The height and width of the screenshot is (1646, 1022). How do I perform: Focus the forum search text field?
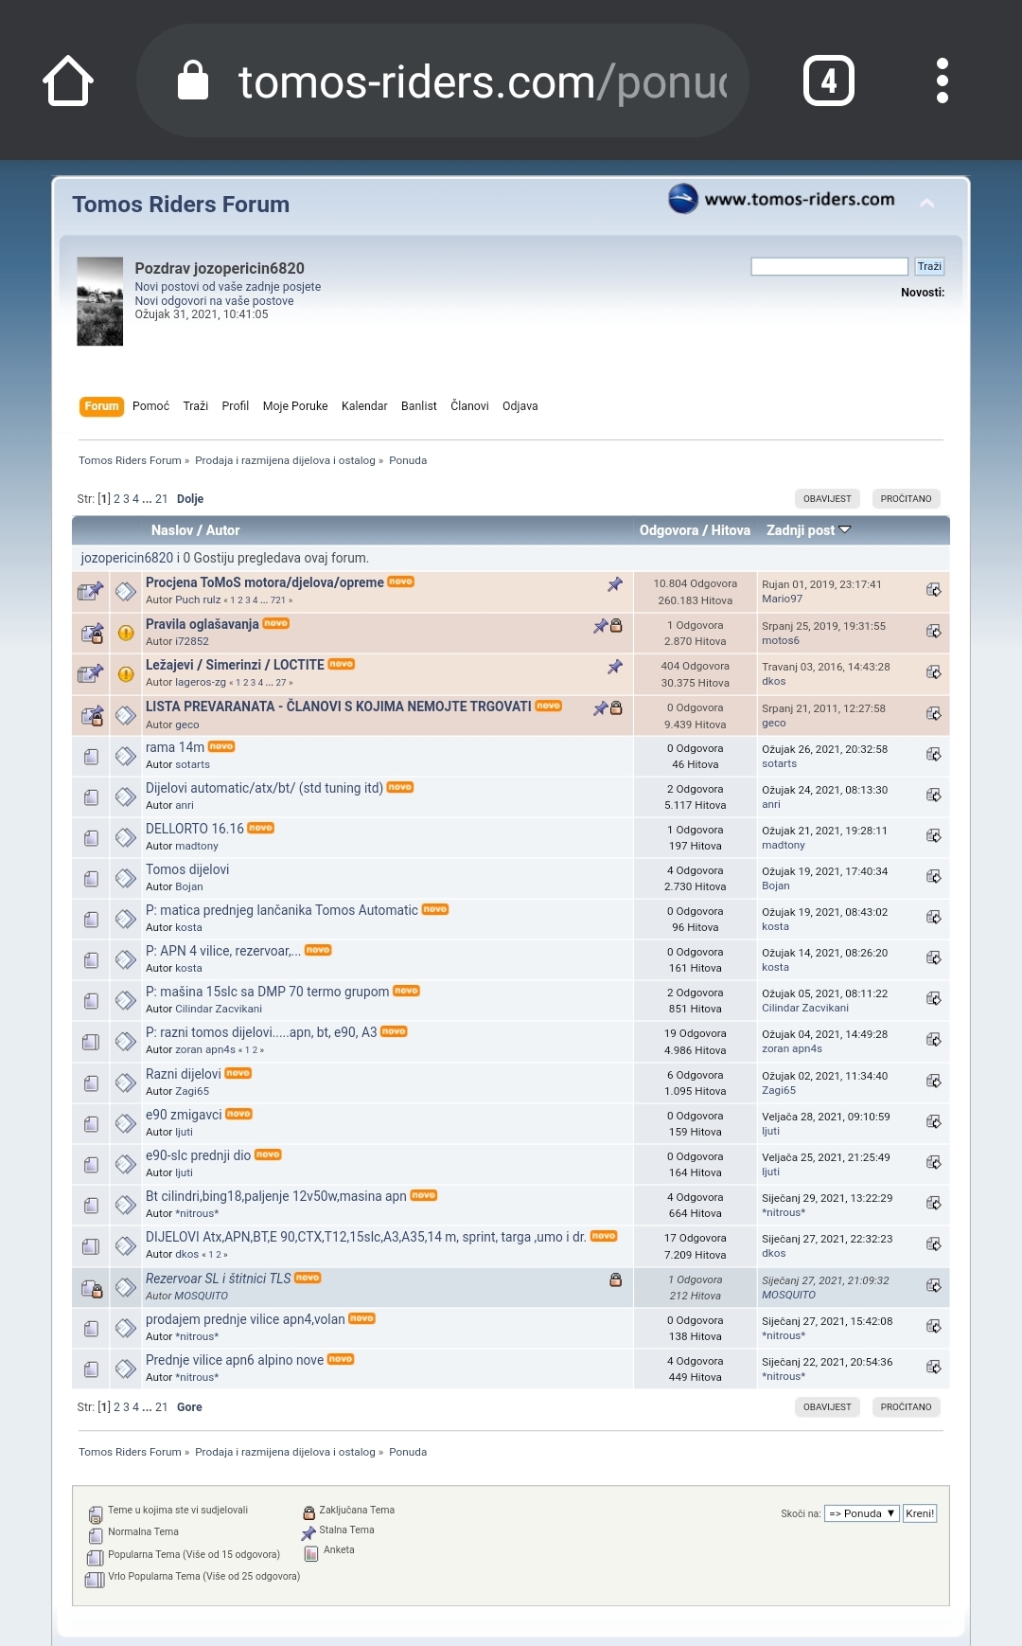coord(830,267)
